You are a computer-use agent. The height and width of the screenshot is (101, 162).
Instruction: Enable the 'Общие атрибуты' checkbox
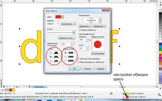80,30
